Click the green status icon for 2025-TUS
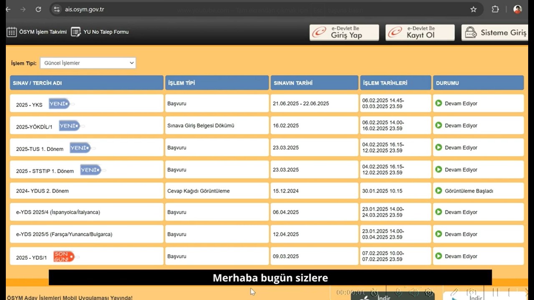Viewport: 534px width, 300px height. pos(438,147)
